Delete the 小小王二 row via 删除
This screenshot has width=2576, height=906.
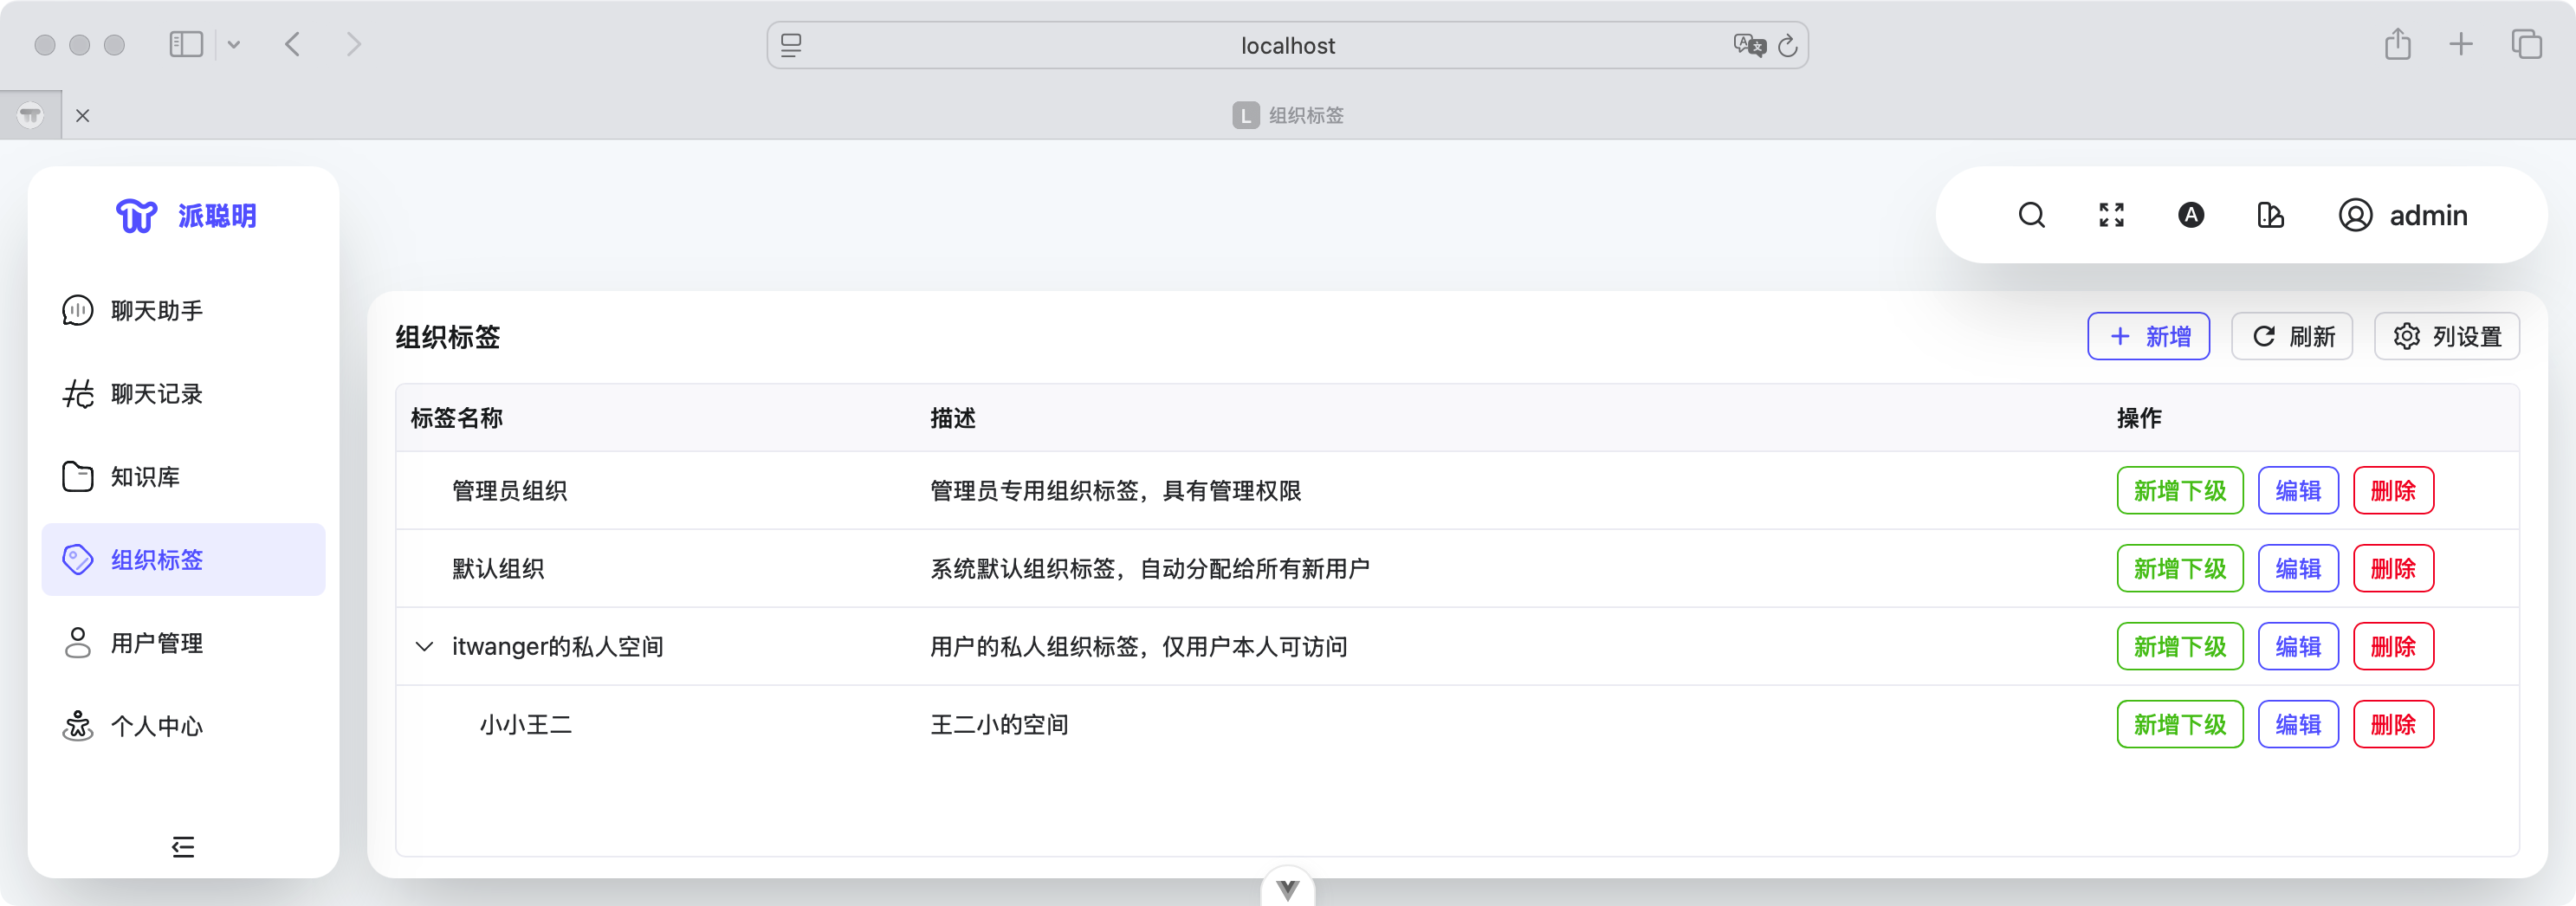(2393, 724)
